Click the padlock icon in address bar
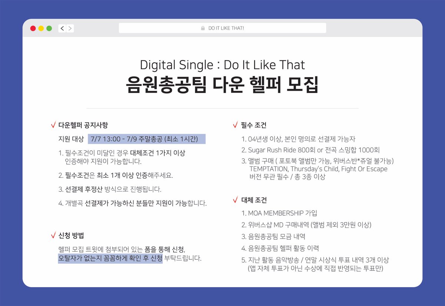Image resolution: width=445 pixels, height=306 pixels. (x=203, y=28)
